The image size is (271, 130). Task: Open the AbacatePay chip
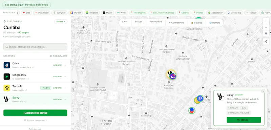pos(215,13)
